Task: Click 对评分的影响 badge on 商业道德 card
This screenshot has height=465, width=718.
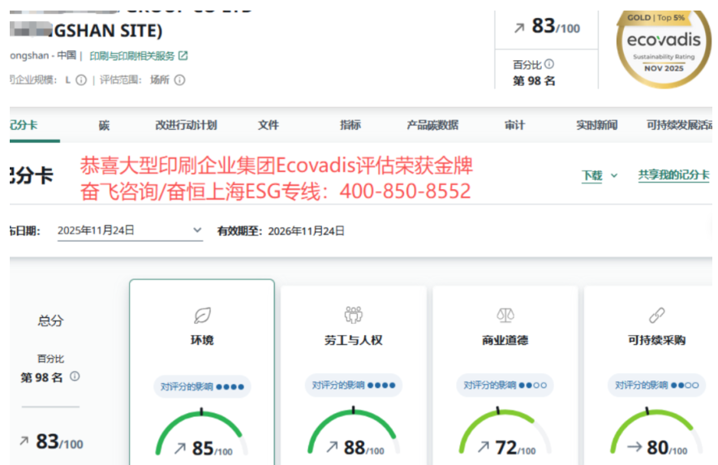Action: pyautogui.click(x=505, y=385)
